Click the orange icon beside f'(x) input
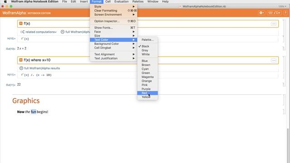290x163 pixels. 21,24
